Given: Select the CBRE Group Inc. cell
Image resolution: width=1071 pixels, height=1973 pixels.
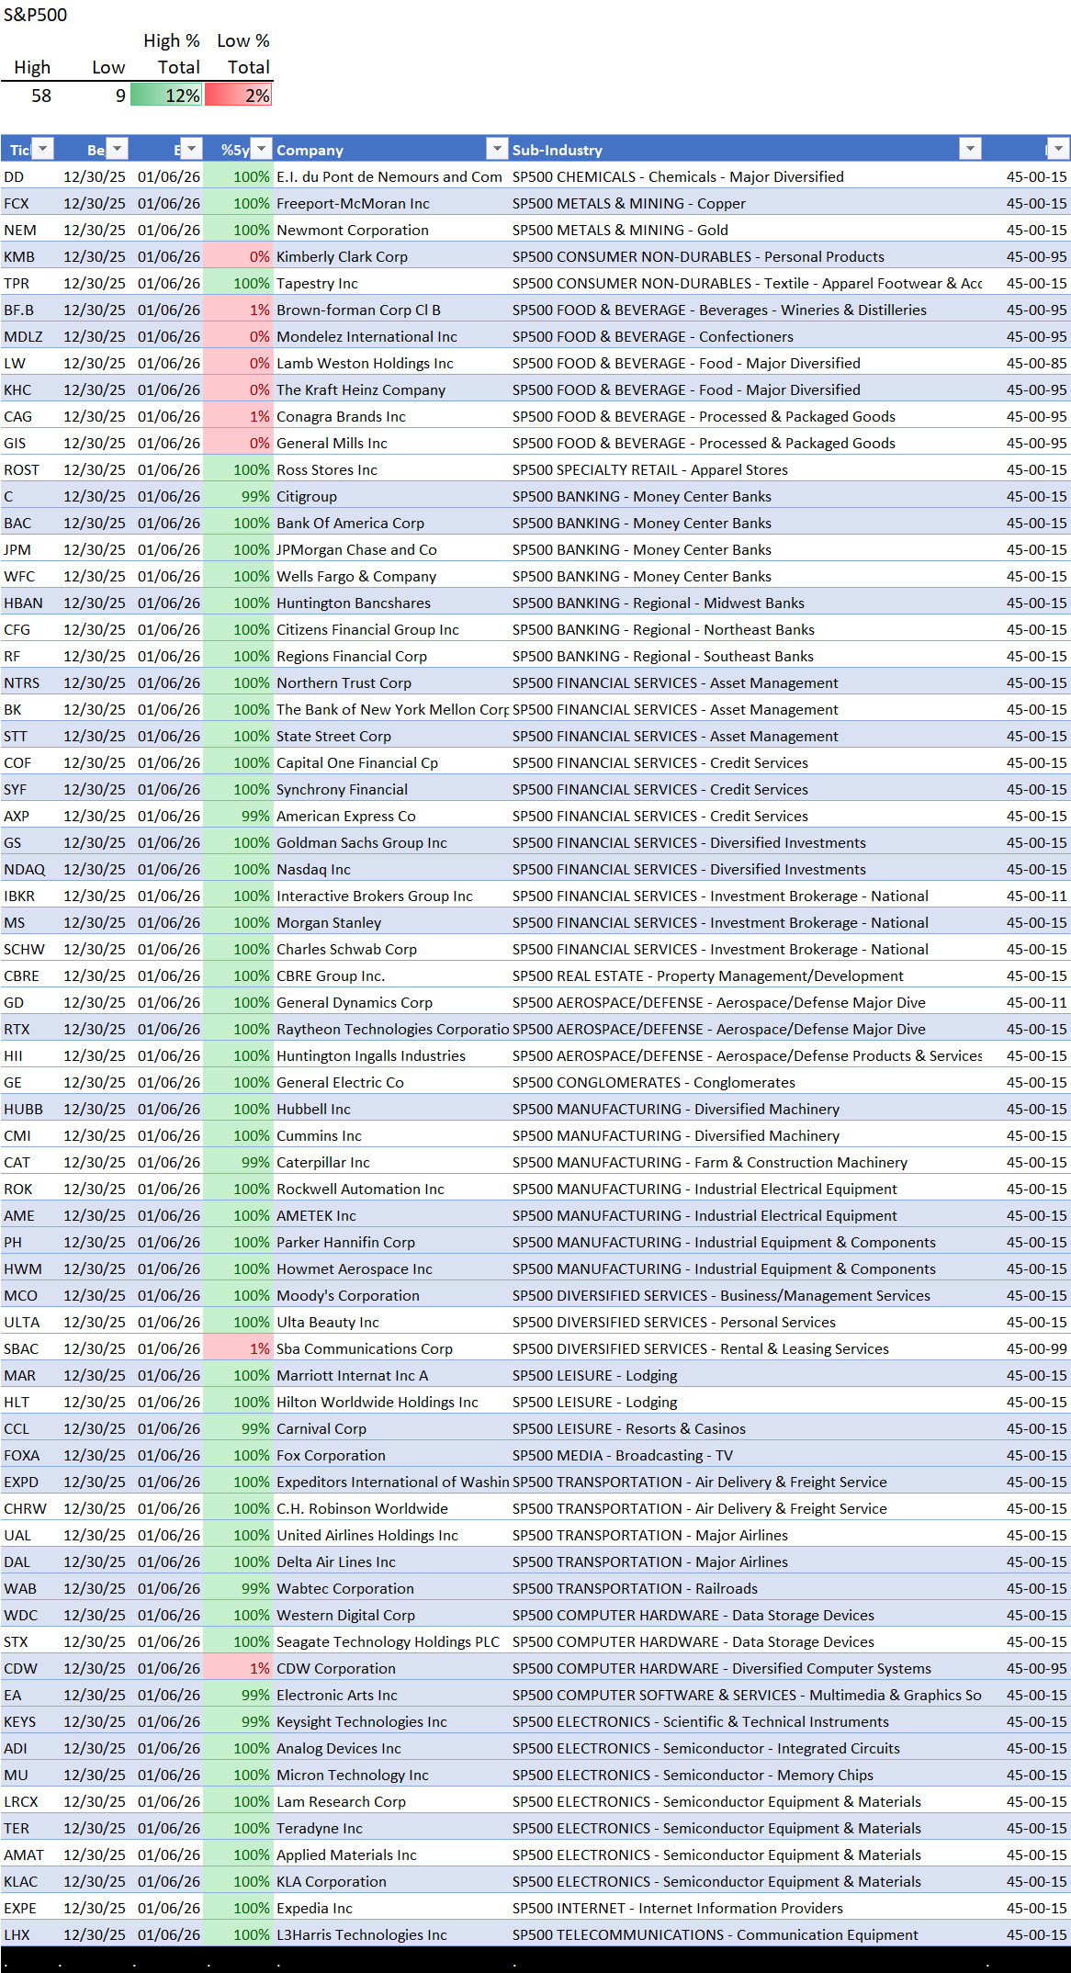Looking at the screenshot, I should (x=391, y=975).
